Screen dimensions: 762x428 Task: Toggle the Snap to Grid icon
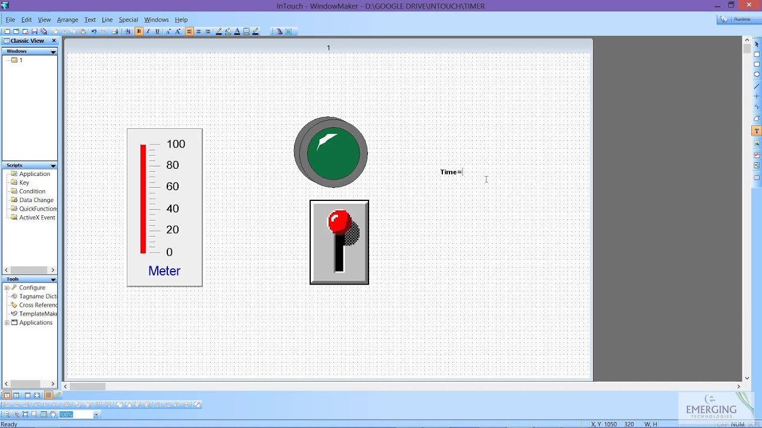49,395
